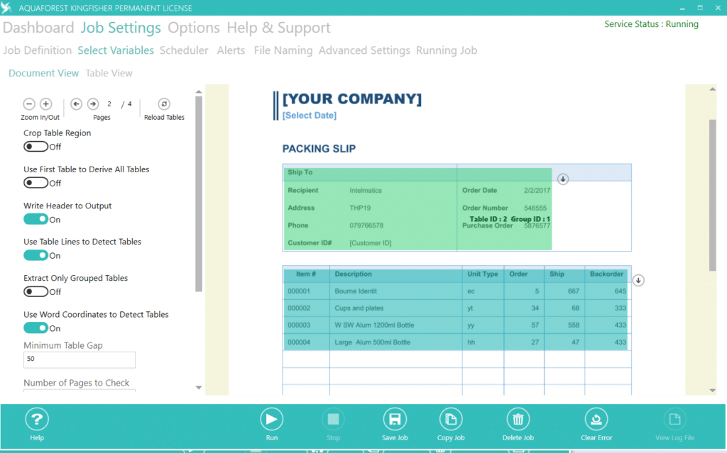
Task: Open the Help & Support menu
Action: tap(278, 28)
